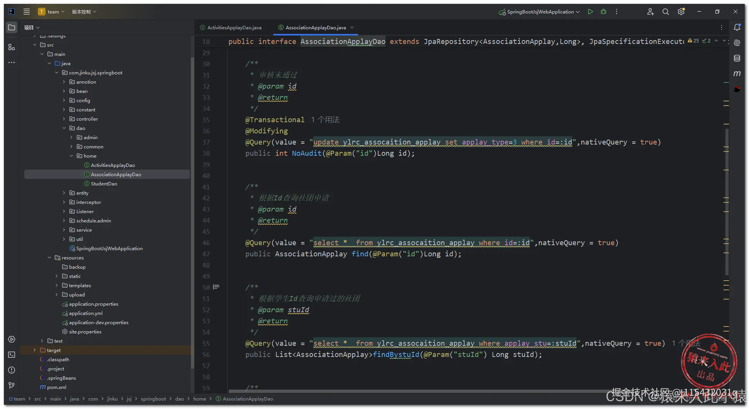This screenshot has height=409, width=749.
Task: Collapse the com.jinku.jsj.springboot package
Action: (57, 72)
